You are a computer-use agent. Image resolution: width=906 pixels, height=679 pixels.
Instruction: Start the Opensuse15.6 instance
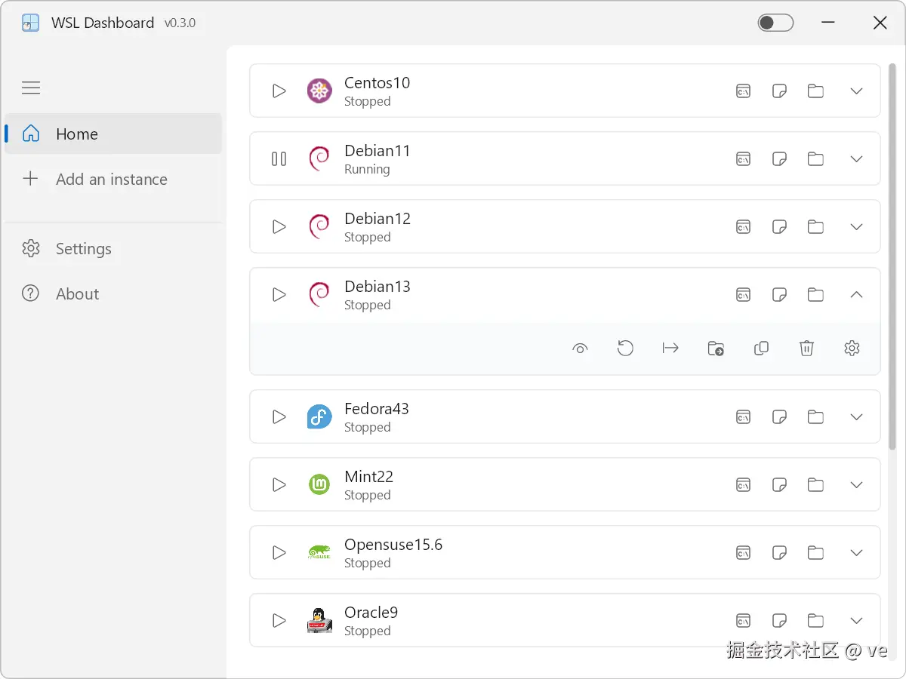[x=279, y=553]
